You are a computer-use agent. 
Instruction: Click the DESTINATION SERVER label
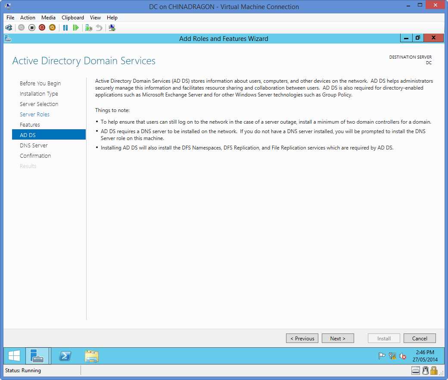(410, 57)
